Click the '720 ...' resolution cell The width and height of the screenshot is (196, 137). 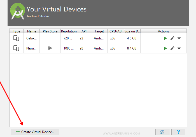pyautogui.click(x=69, y=38)
